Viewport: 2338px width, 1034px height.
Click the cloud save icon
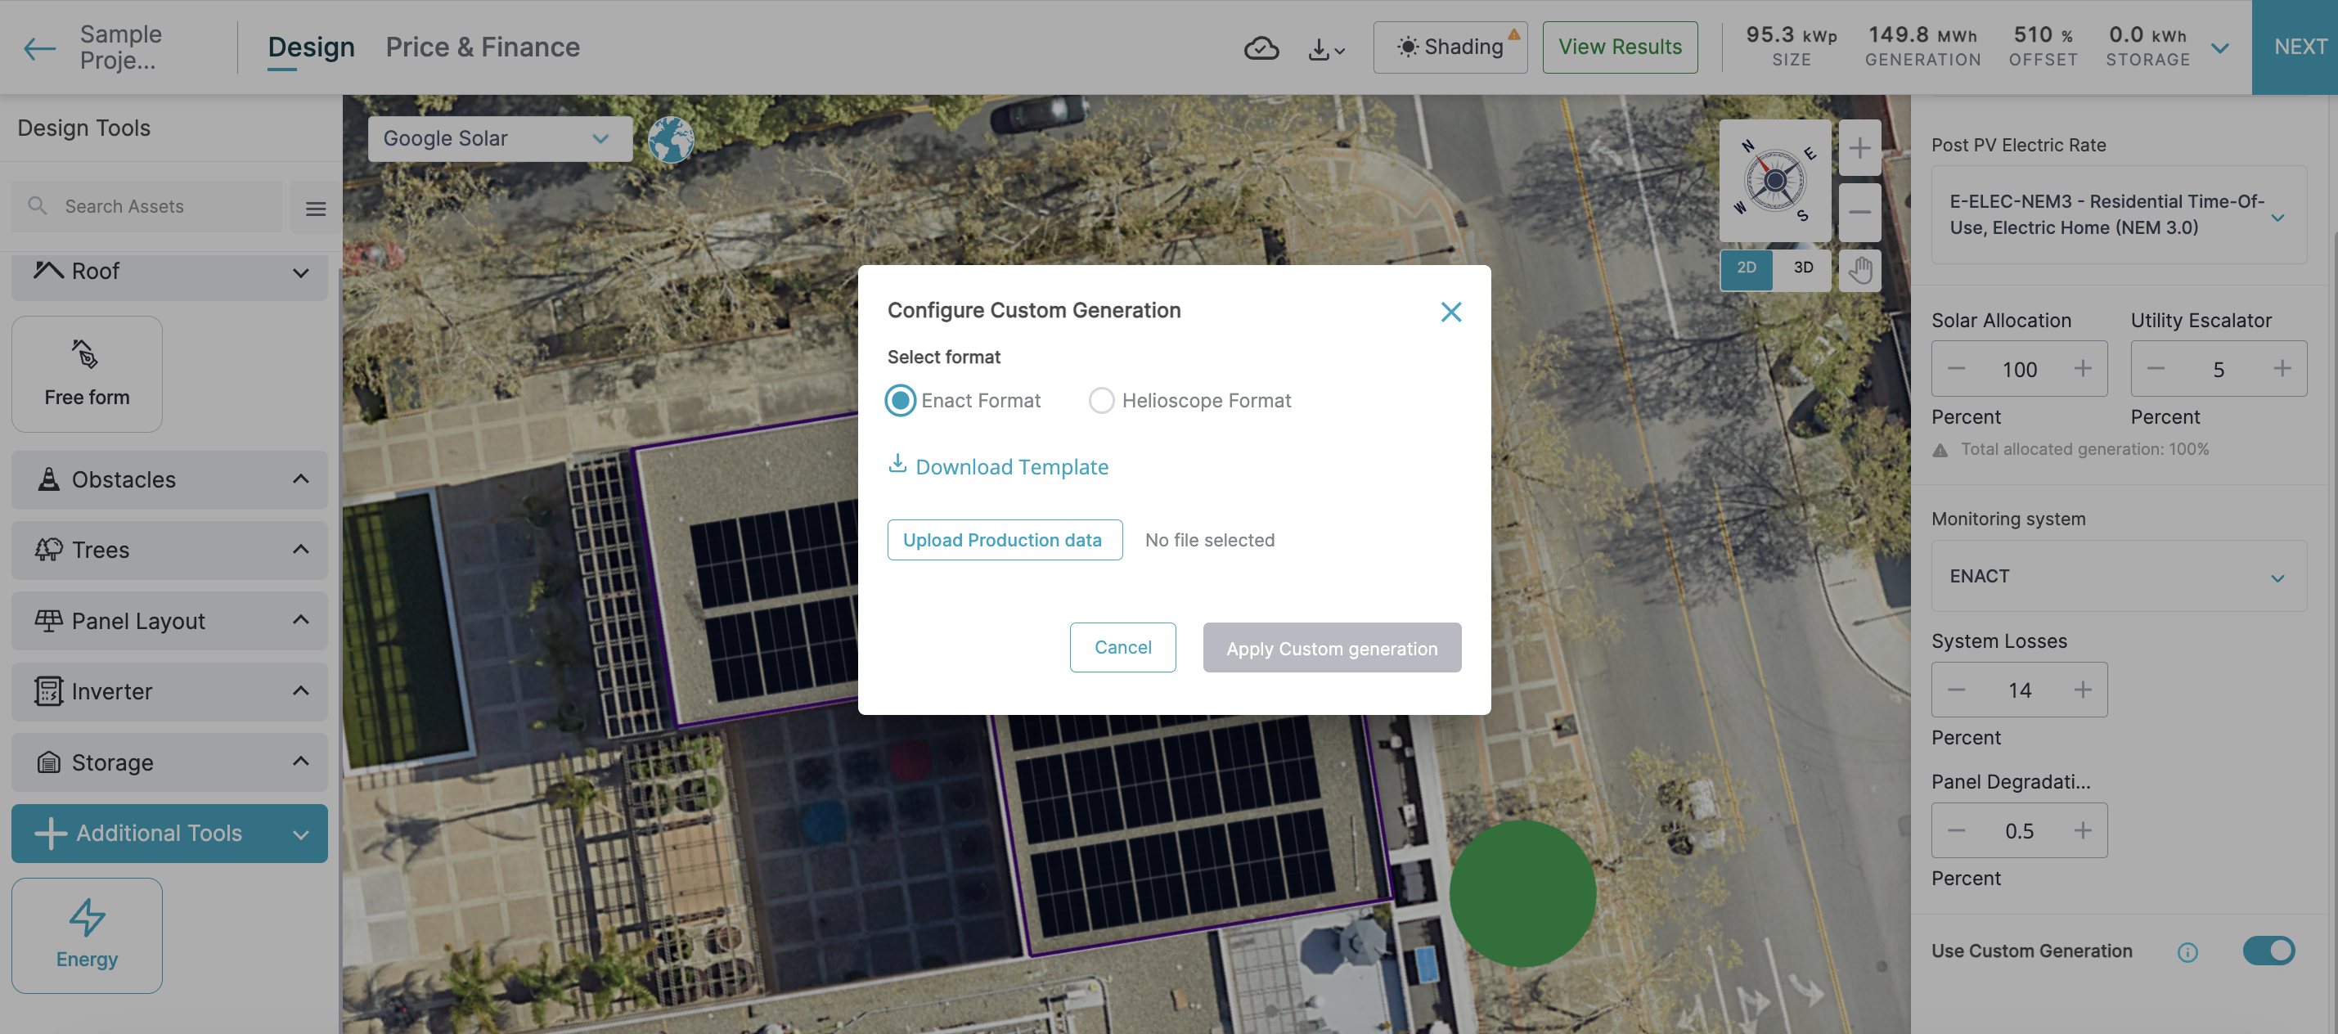coord(1261,47)
